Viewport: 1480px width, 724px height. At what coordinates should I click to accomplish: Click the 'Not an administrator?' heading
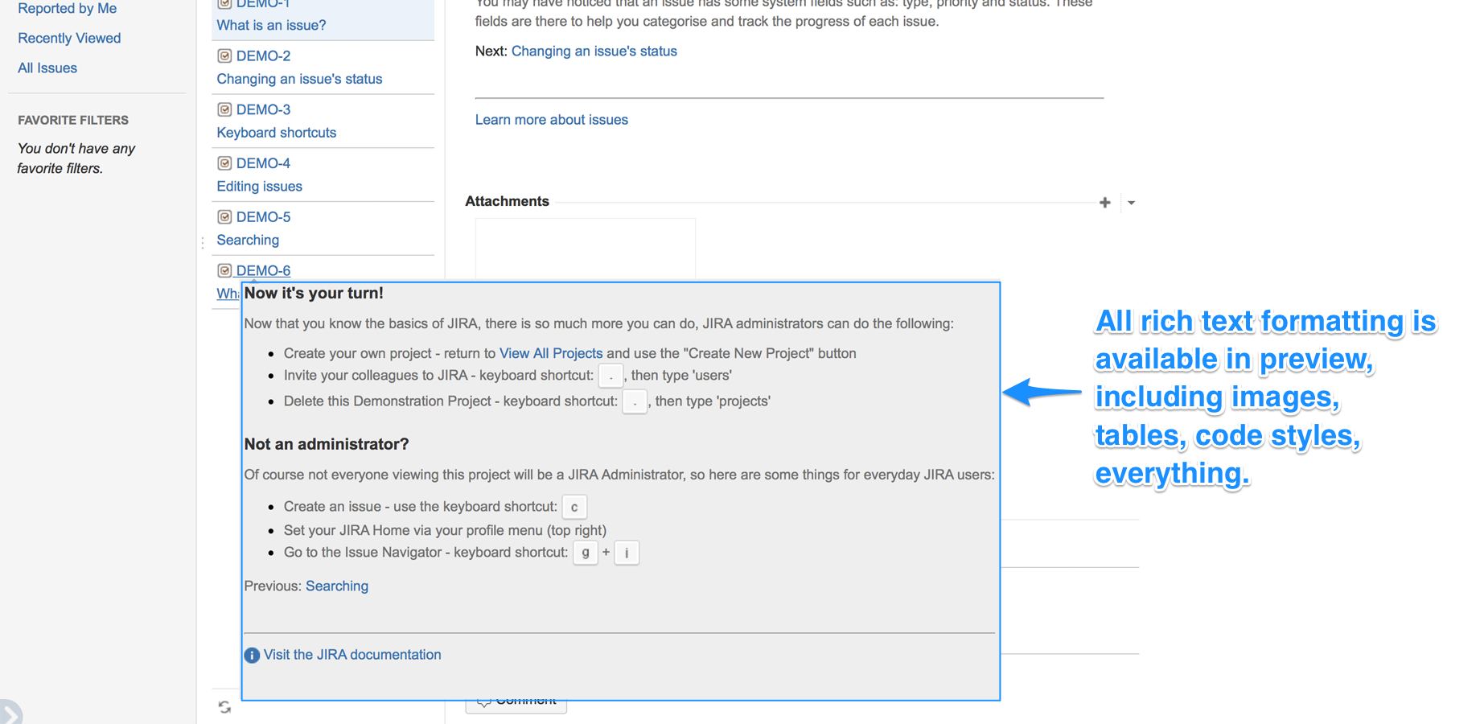(327, 444)
